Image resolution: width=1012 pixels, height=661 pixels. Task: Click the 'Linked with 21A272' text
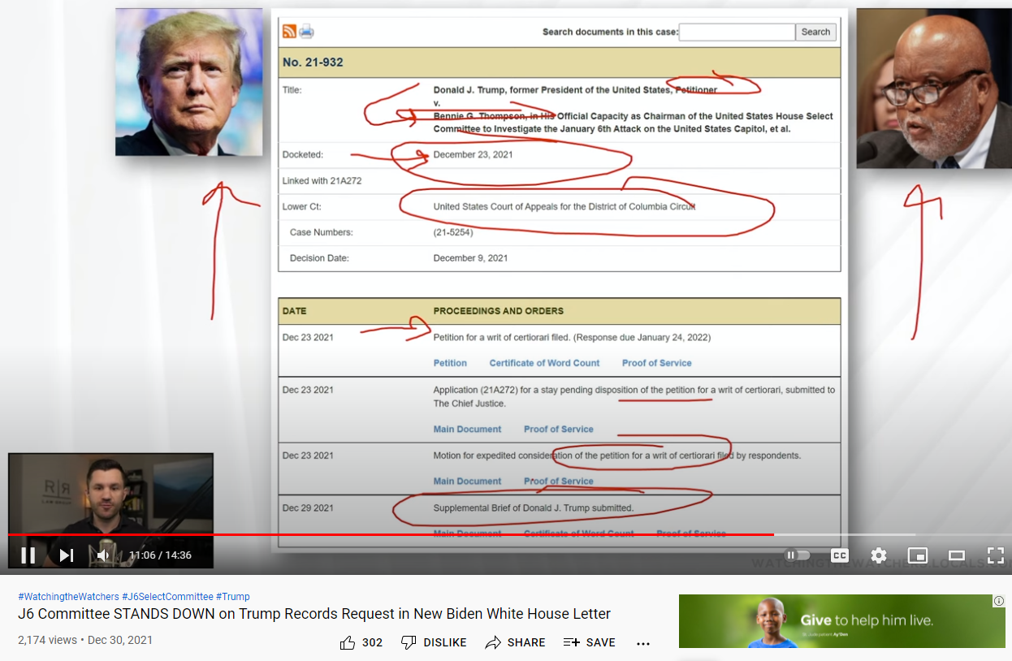[x=322, y=180]
